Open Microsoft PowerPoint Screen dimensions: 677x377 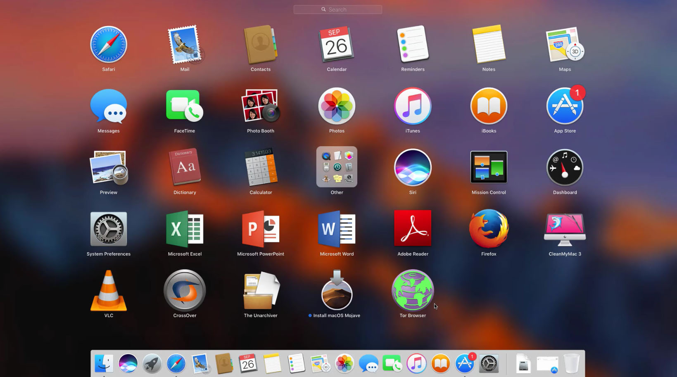point(261,229)
